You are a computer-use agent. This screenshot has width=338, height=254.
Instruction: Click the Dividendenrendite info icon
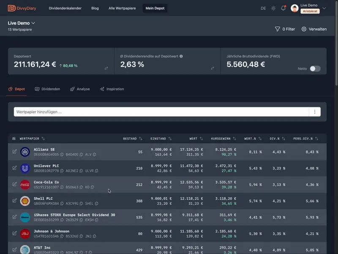[x=181, y=56]
